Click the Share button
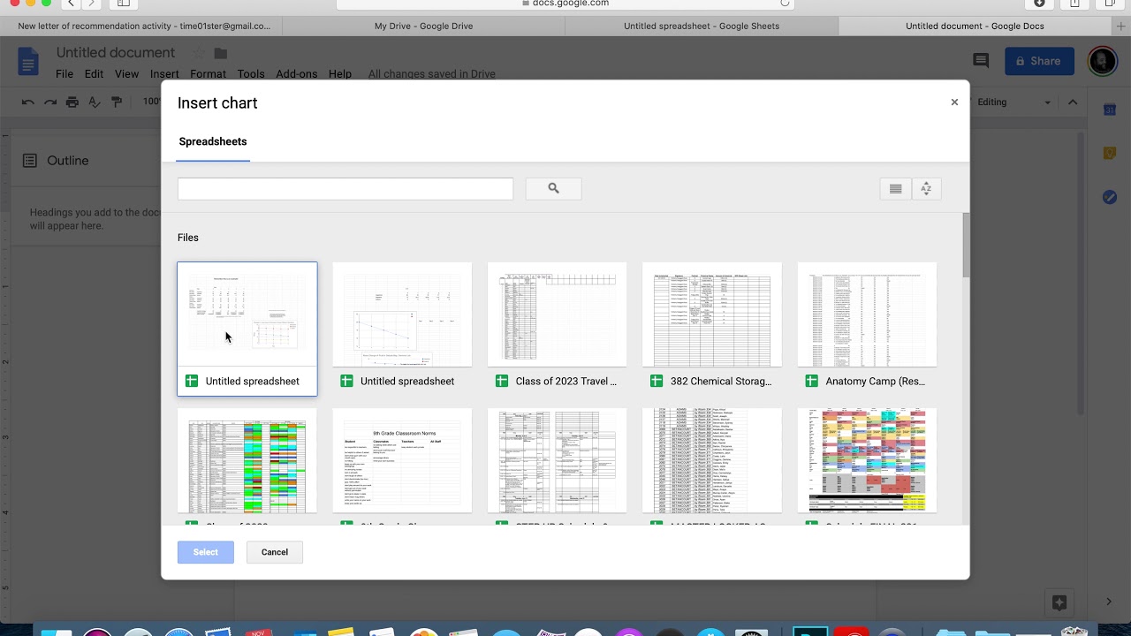This screenshot has width=1131, height=636. click(x=1039, y=61)
